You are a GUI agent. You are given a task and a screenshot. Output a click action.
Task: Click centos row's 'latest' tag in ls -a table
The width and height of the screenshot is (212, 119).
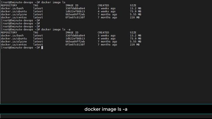point(38,45)
